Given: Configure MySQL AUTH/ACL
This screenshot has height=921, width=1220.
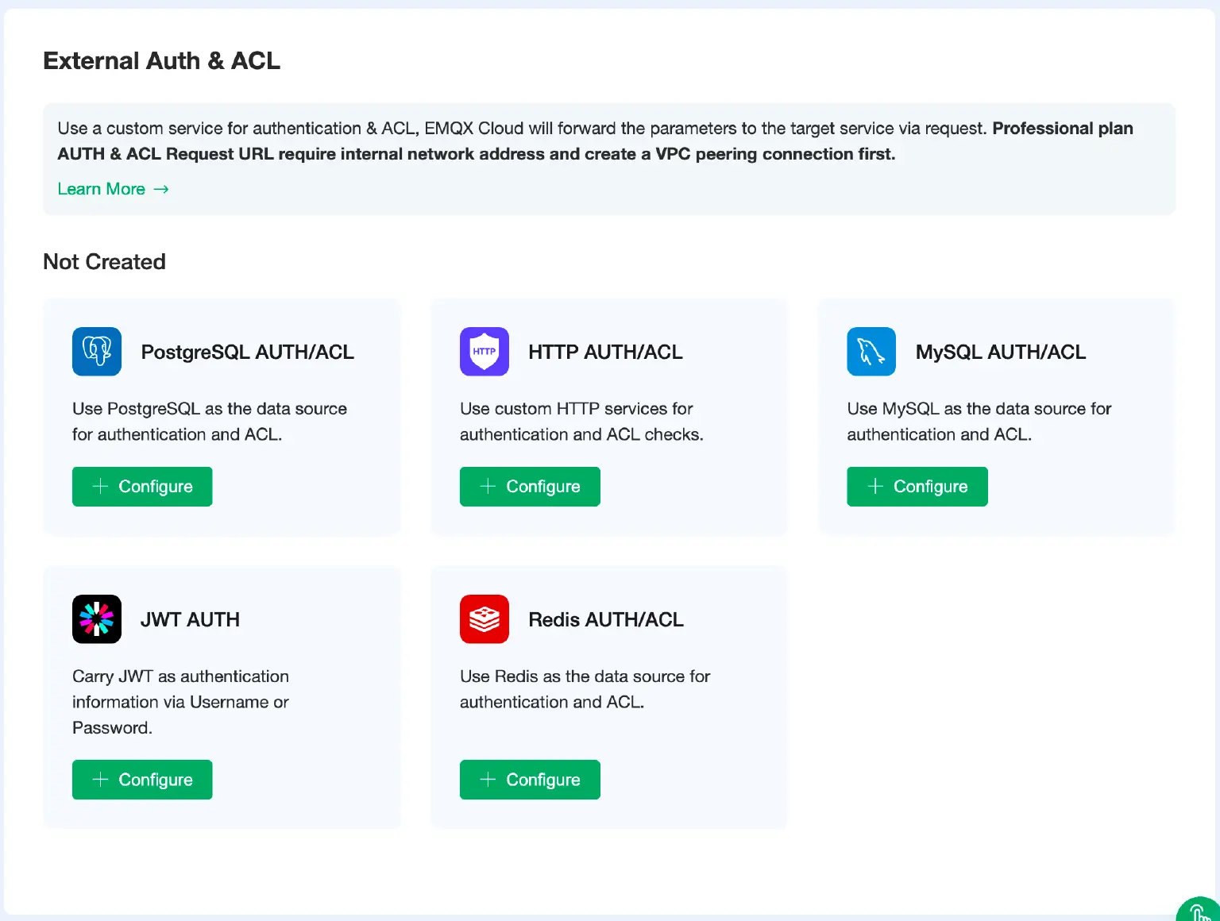Looking at the screenshot, I should [x=917, y=486].
